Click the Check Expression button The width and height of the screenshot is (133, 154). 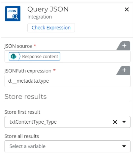[51, 28]
